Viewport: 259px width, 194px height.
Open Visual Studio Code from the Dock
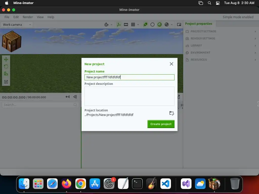pyautogui.click(x=166, y=184)
